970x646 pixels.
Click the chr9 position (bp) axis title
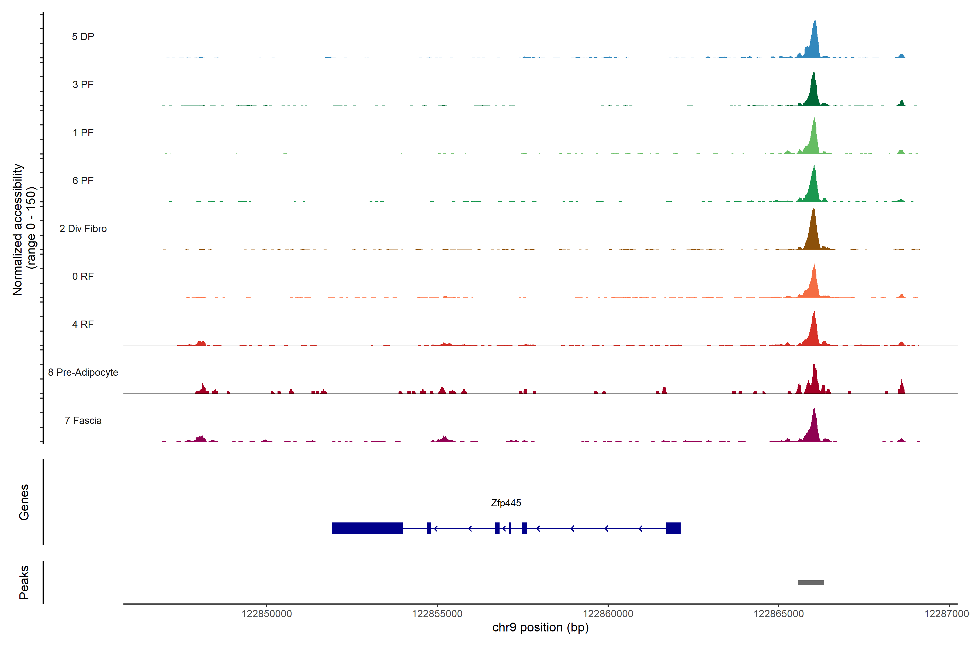pyautogui.click(x=540, y=627)
